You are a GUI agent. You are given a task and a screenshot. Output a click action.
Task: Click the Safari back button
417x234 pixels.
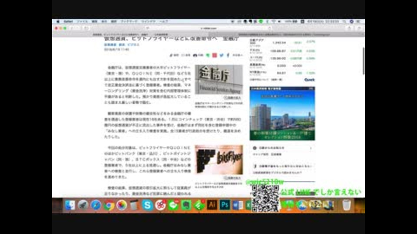coord(72,28)
